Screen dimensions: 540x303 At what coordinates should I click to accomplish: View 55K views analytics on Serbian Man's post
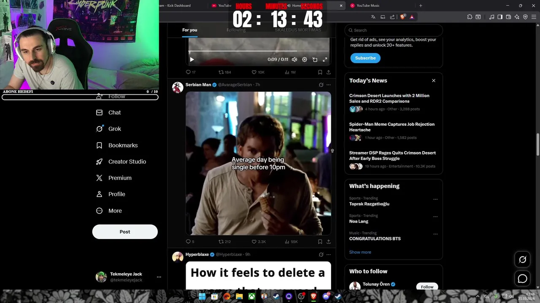[291, 242]
